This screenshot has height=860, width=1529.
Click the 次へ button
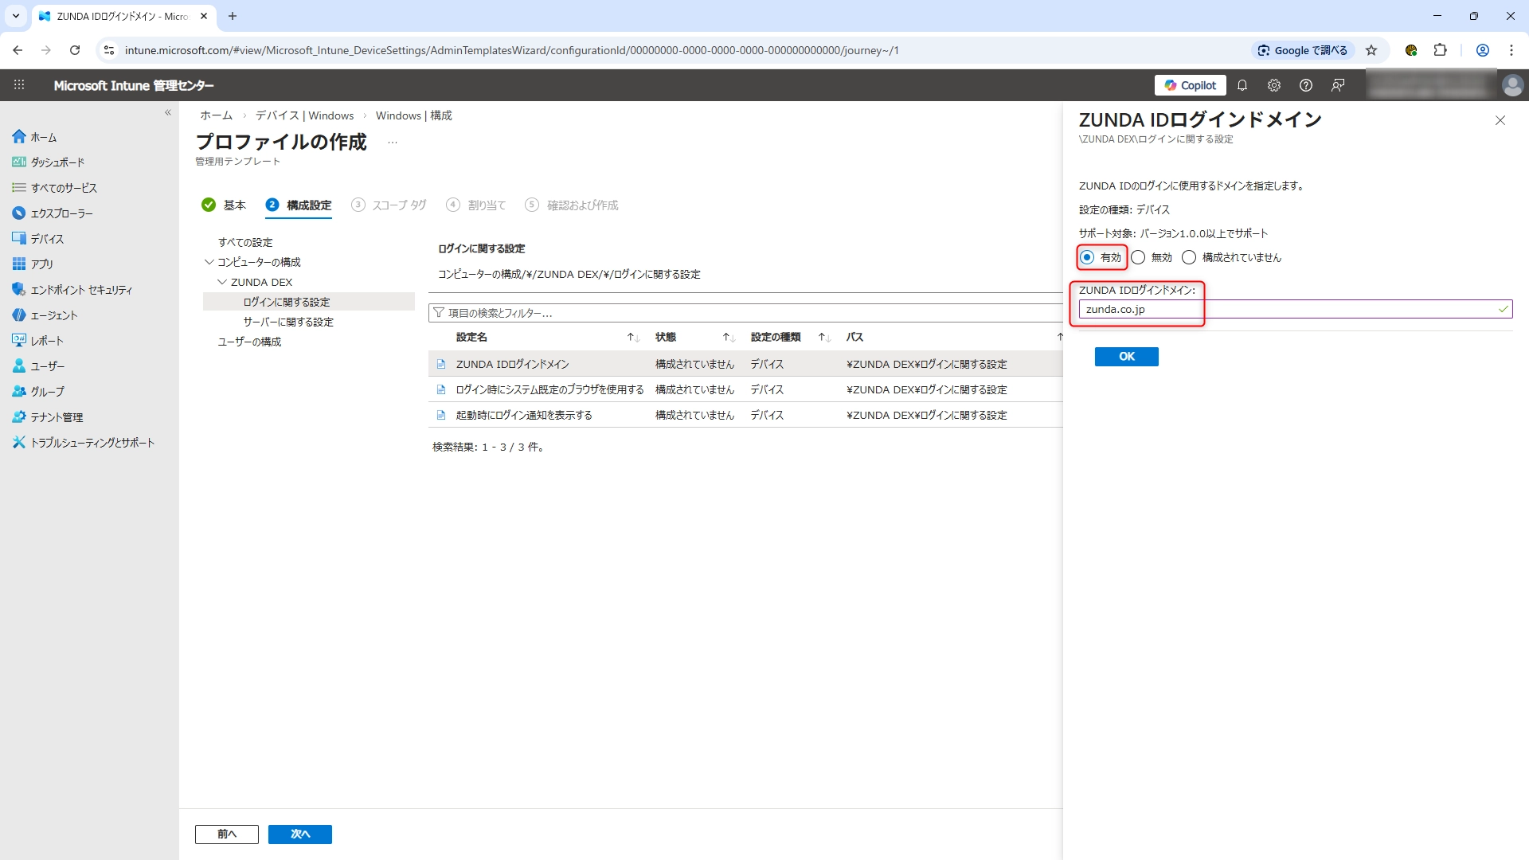tap(299, 834)
